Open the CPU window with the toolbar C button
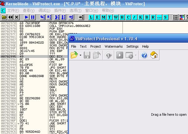The width and height of the screenshot is (188, 134). pos(128,17)
